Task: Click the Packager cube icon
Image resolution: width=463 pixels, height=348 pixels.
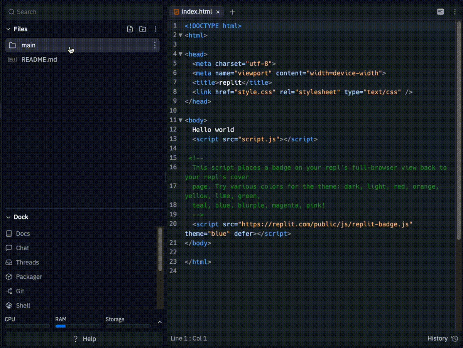Action: [x=9, y=277]
